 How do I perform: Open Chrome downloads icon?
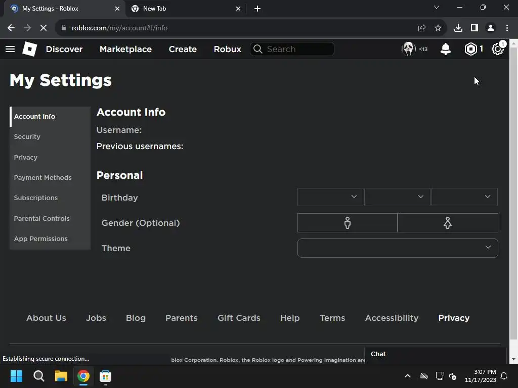tap(458, 28)
